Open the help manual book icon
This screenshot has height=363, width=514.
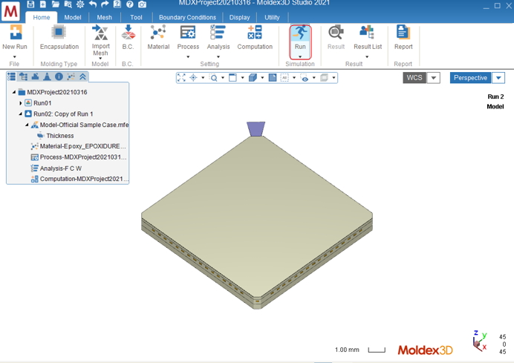[x=117, y=4]
